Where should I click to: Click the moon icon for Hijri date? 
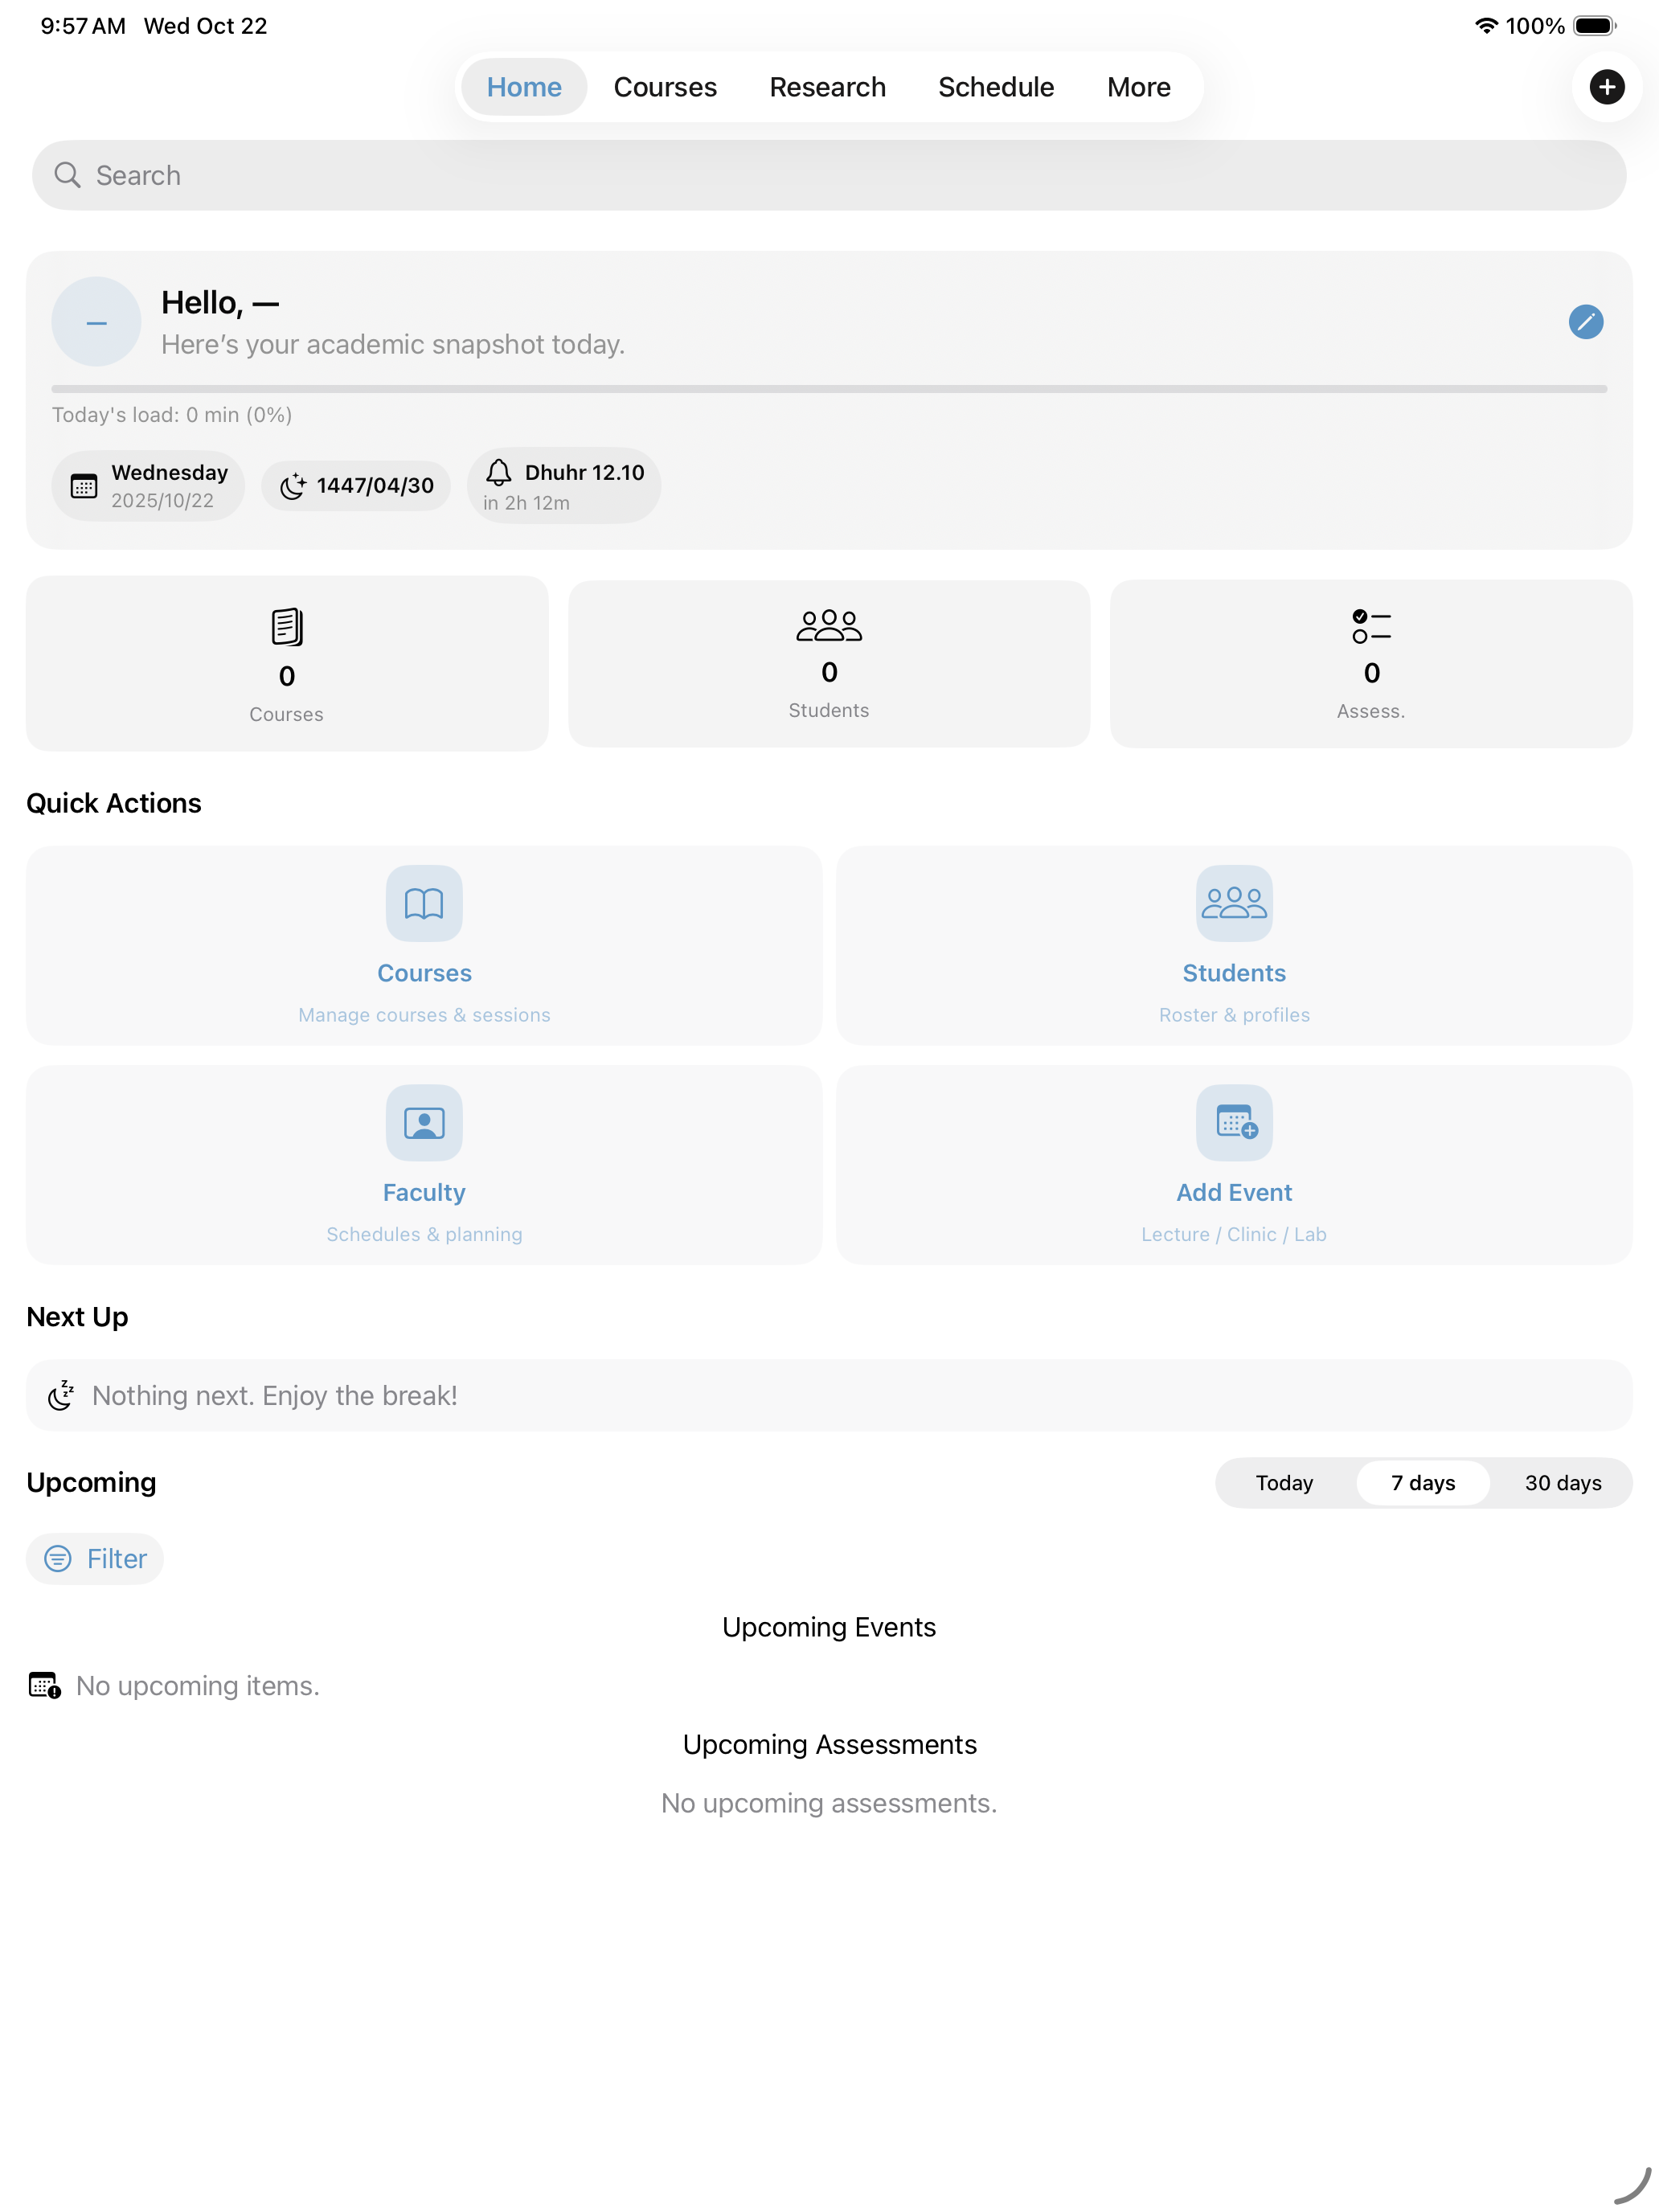(x=292, y=486)
